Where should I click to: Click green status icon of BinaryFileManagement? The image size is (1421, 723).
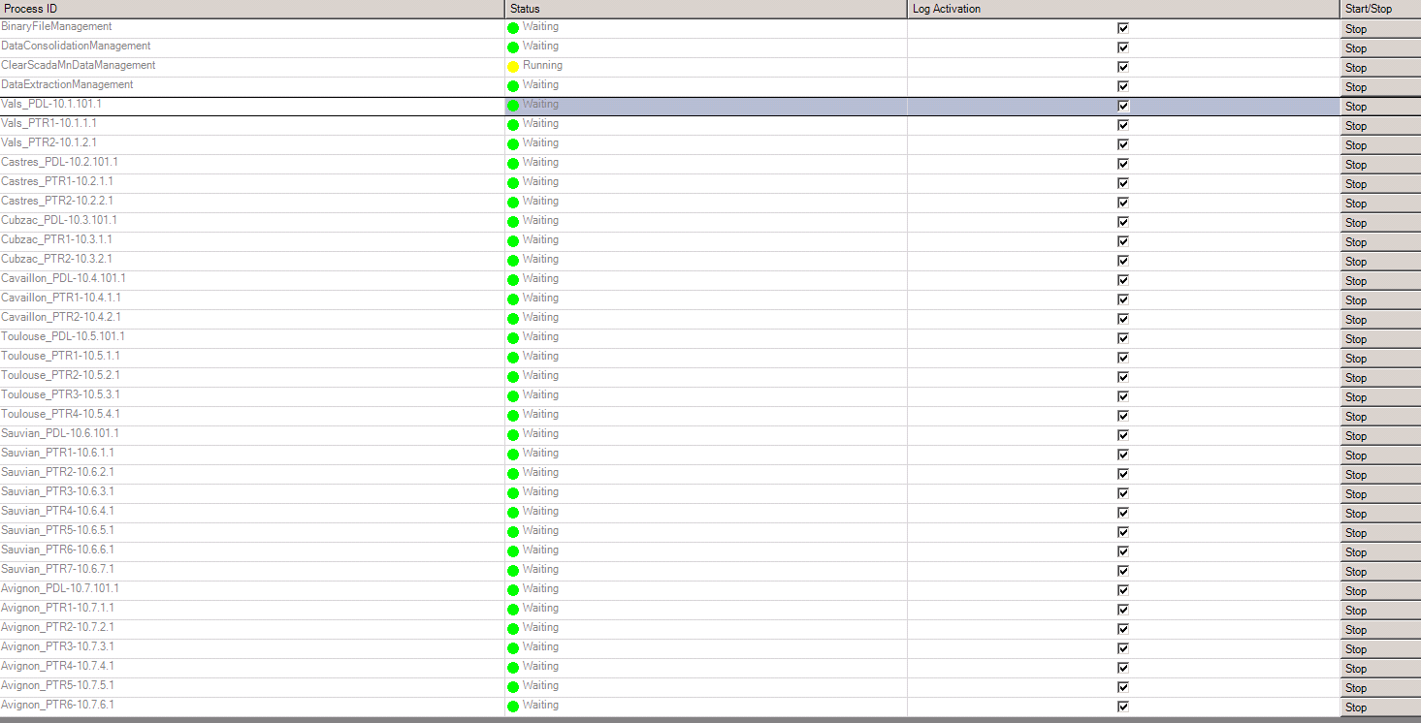pos(513,28)
